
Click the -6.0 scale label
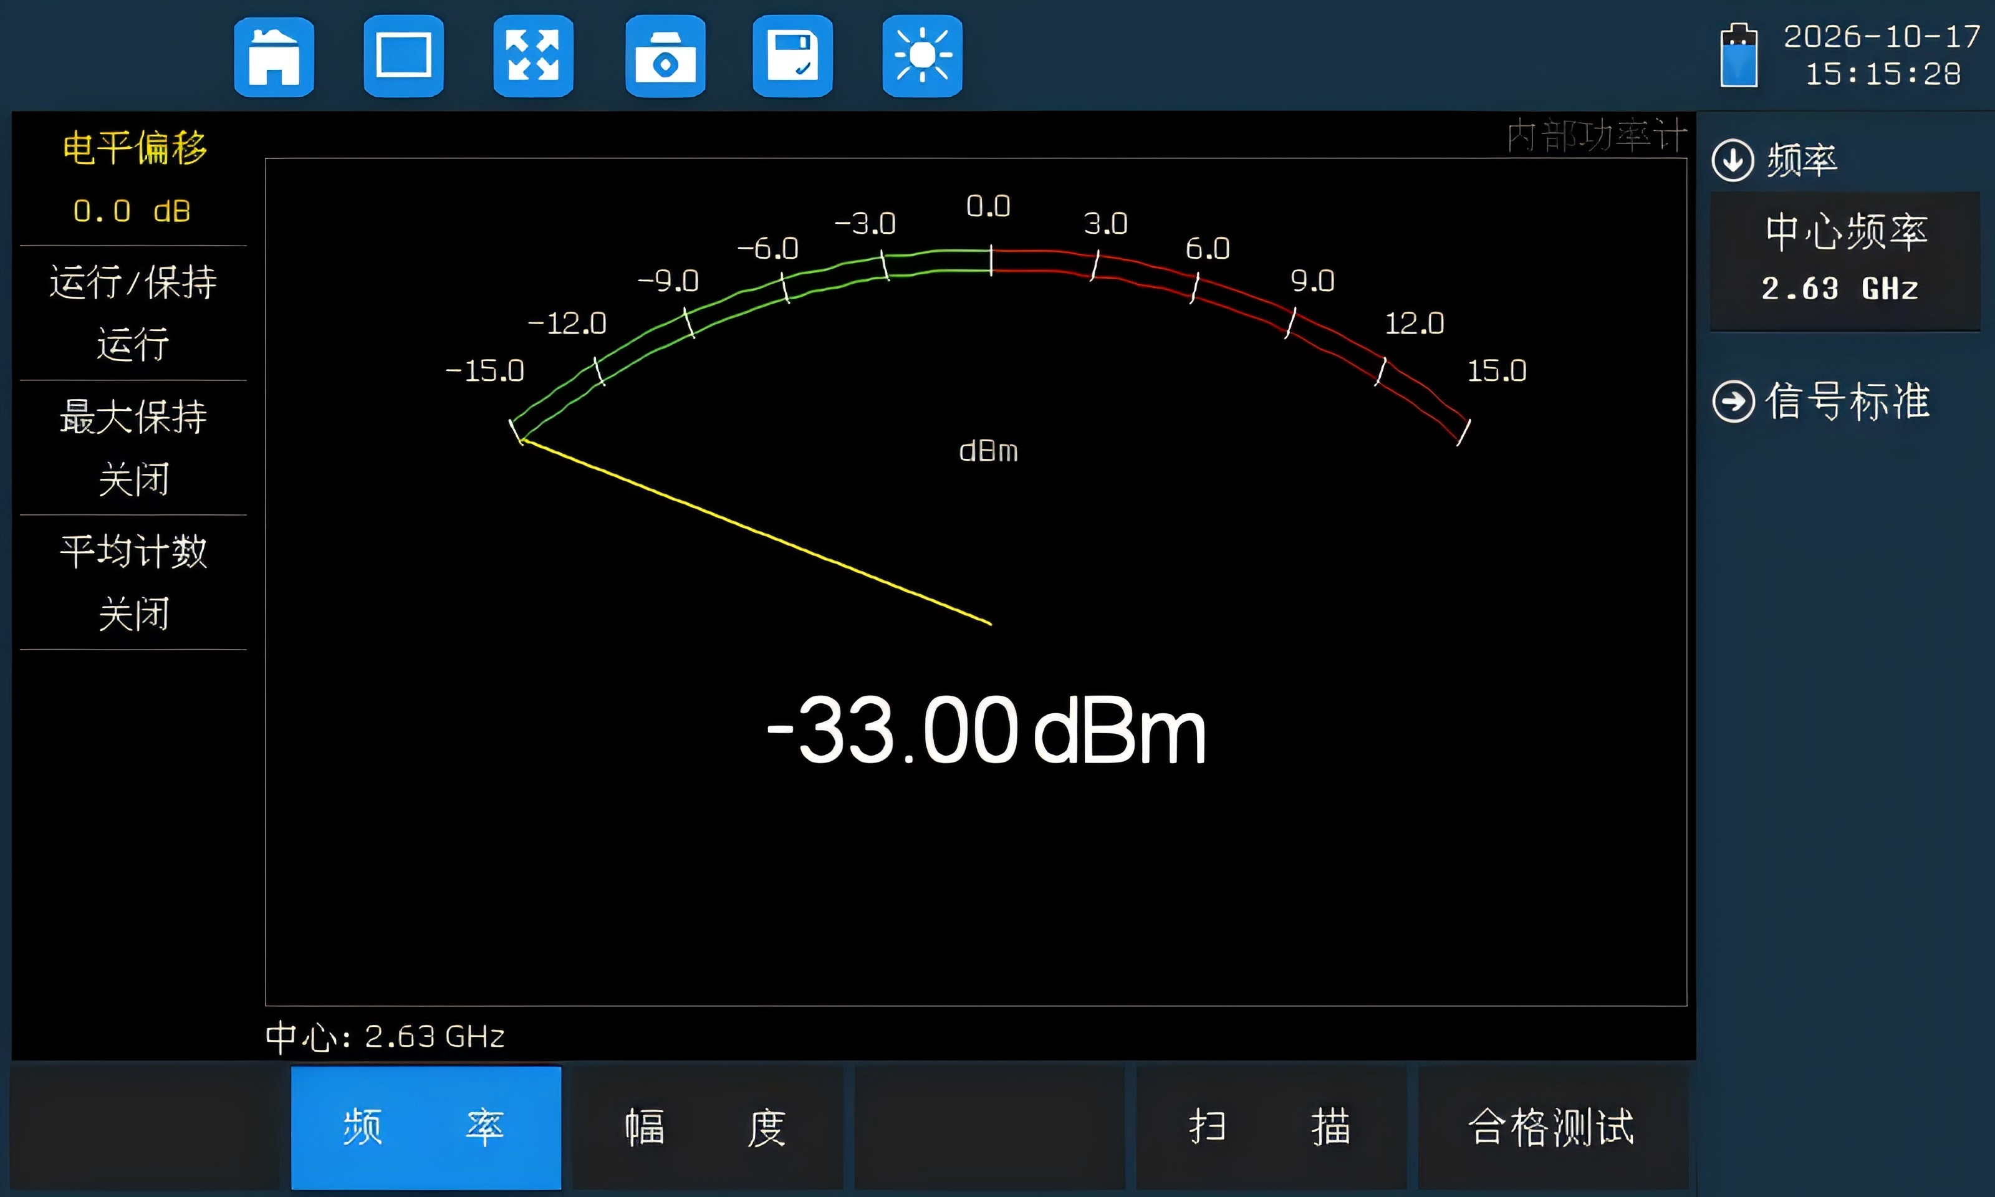click(x=767, y=248)
